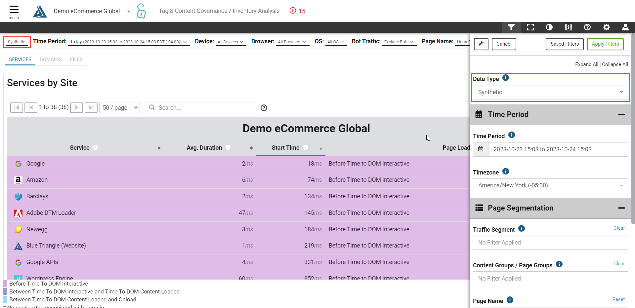Click the Expand All link
Screen dimensions: 635x308
coord(587,64)
